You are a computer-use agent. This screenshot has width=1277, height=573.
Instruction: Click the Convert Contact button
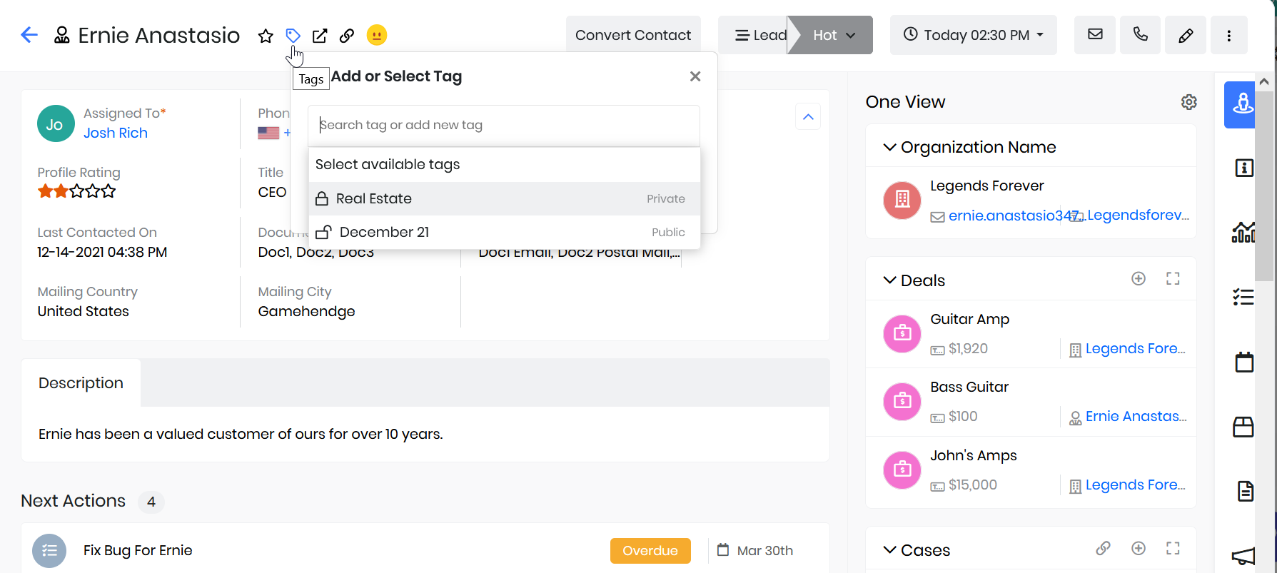(x=633, y=35)
